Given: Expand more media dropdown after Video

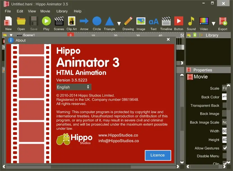Looking at the screenshot, I should coord(213,24).
